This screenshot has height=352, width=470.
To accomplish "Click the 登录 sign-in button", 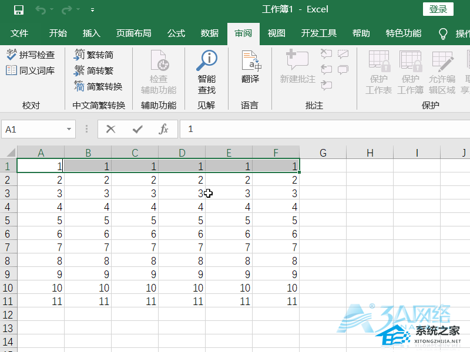I will (438, 9).
